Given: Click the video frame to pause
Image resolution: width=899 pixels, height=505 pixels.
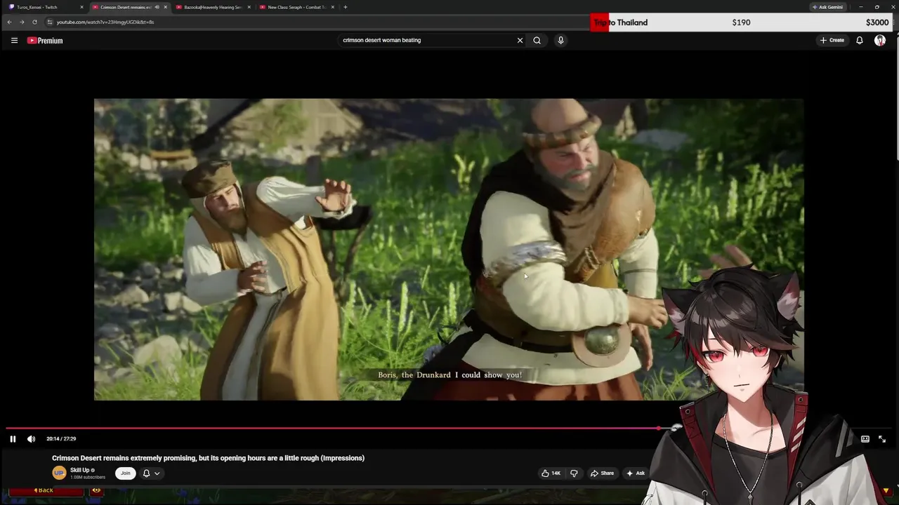Looking at the screenshot, I should pyautogui.click(x=449, y=249).
